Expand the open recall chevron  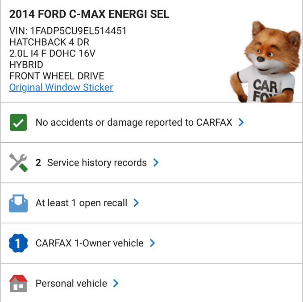136,203
